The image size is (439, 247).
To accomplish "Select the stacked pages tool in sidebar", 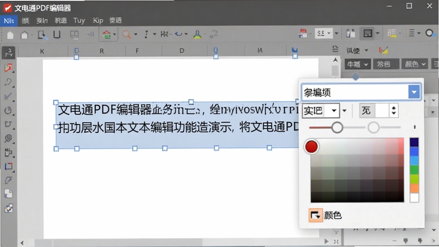I will coord(8,194).
